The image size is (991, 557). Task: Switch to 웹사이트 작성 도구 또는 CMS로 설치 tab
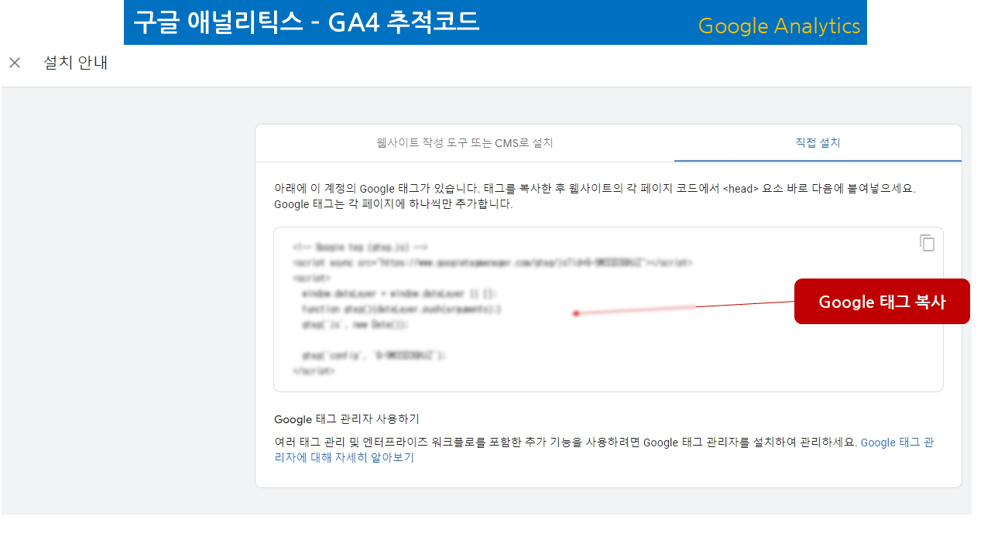[x=465, y=143]
